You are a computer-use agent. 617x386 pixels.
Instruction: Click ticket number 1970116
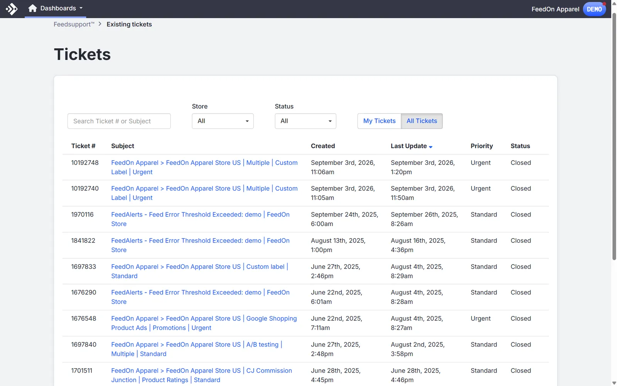(x=83, y=215)
